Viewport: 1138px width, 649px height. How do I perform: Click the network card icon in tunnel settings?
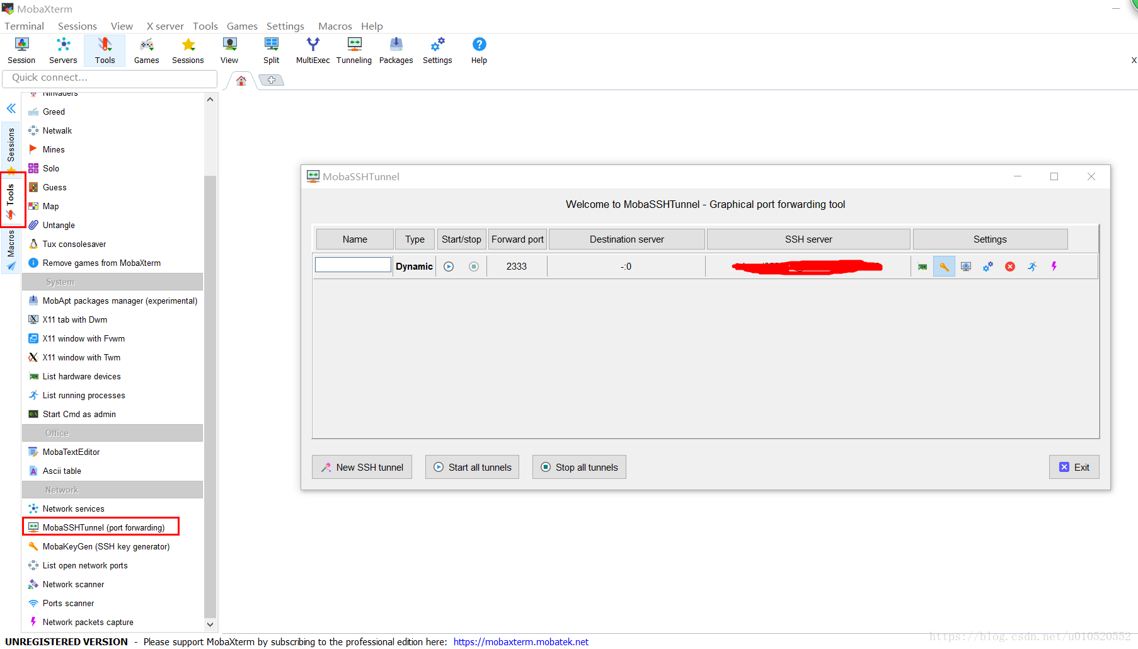coord(922,267)
